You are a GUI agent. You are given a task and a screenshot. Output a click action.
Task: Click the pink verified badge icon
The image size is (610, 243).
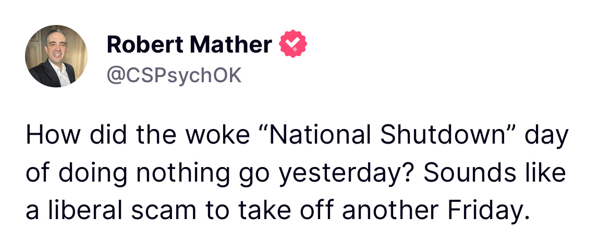tap(294, 45)
